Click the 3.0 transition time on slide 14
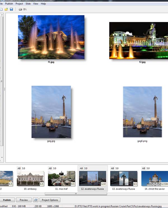Screen dimensions: 168x208 click(148, 168)
